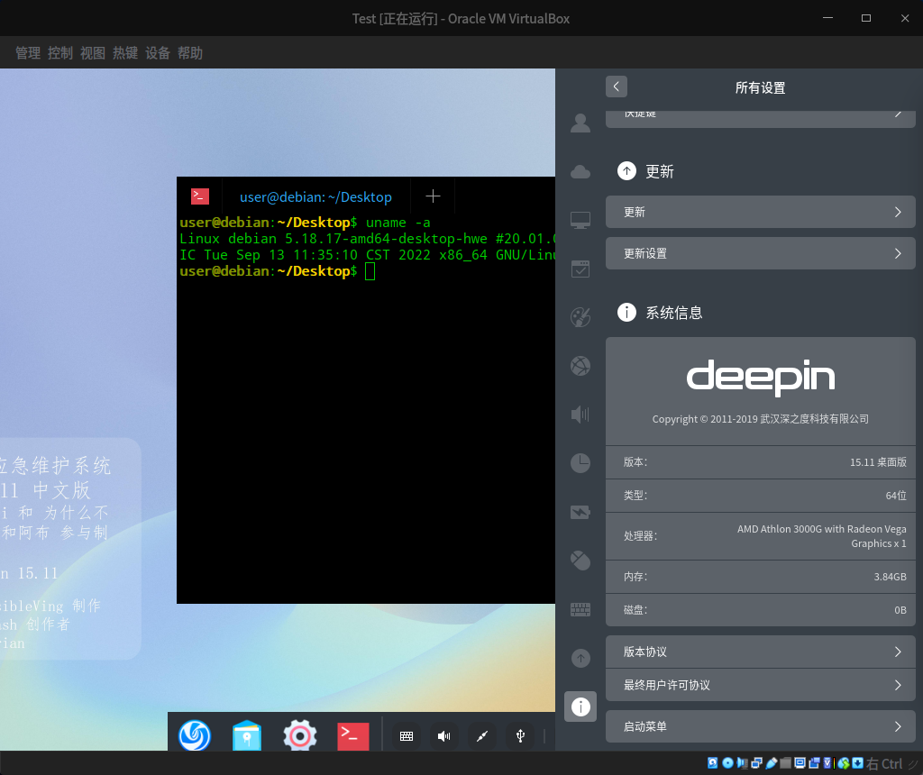Open Personalization palette icon in settings sidebar
This screenshot has height=775, width=923.
580,316
